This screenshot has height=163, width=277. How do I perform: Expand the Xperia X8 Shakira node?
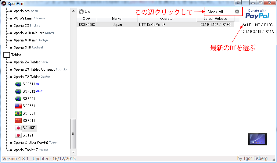pyautogui.click(x=27, y=26)
